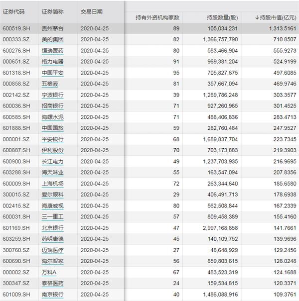
Task: Click the 持有外资机构家数 column header
Action: (157, 17)
